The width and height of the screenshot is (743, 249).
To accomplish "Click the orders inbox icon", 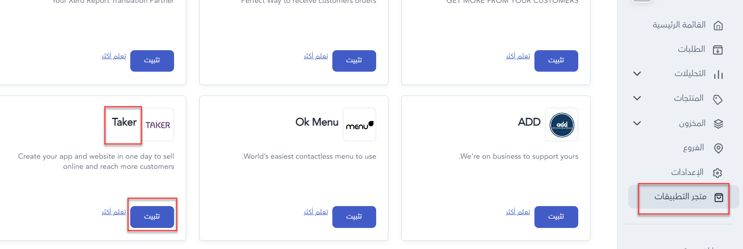I will click(718, 50).
